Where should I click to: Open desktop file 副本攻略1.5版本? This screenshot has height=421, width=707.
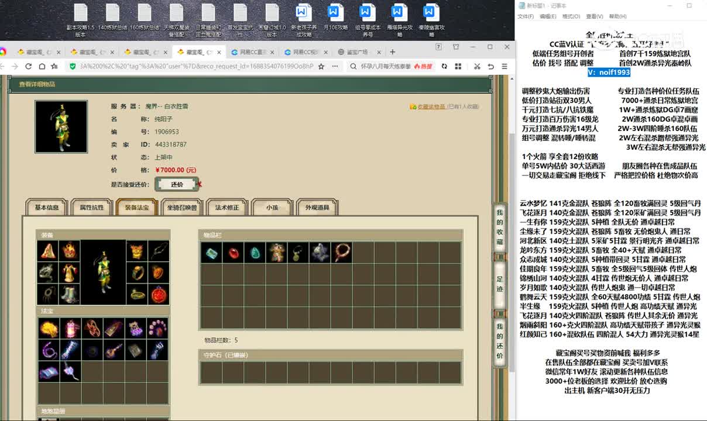80,20
